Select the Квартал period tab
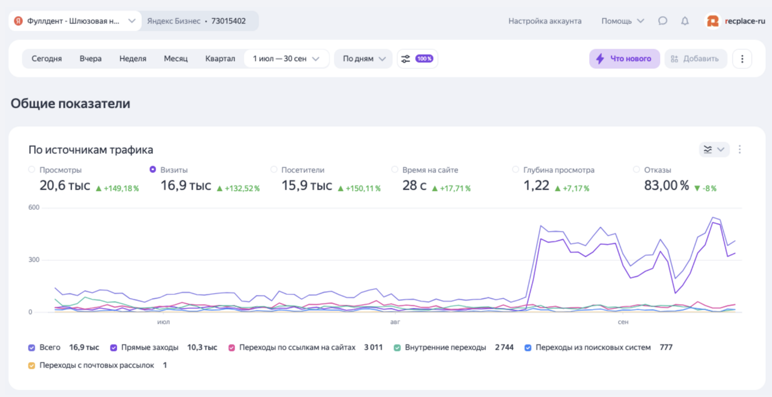Viewport: 772px width, 397px height. point(220,59)
